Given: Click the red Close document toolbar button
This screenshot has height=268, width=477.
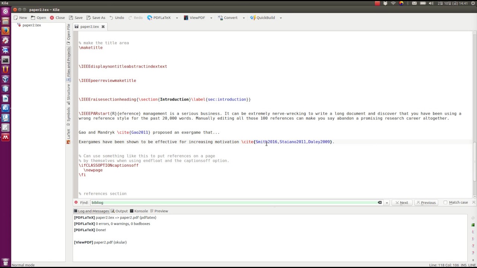Looking at the screenshot, I should (57, 17).
